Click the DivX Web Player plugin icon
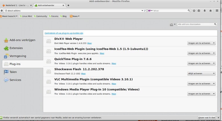 pos(49,41)
